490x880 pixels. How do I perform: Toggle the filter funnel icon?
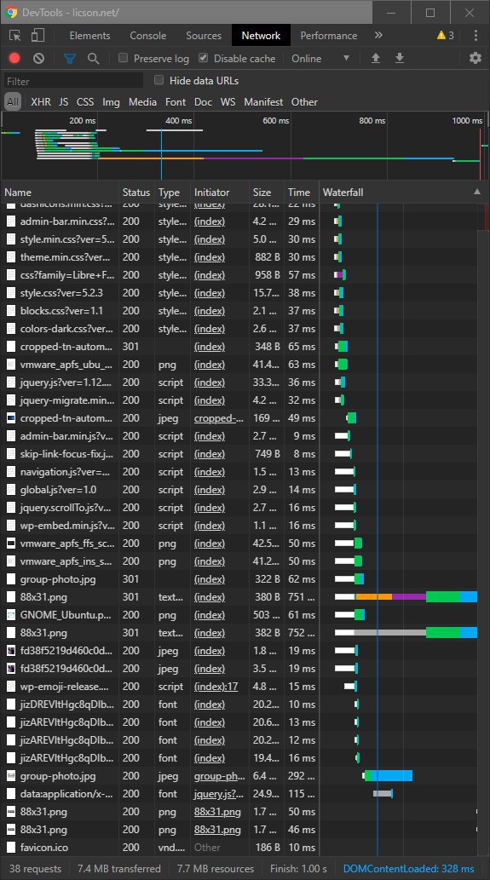[x=70, y=59]
